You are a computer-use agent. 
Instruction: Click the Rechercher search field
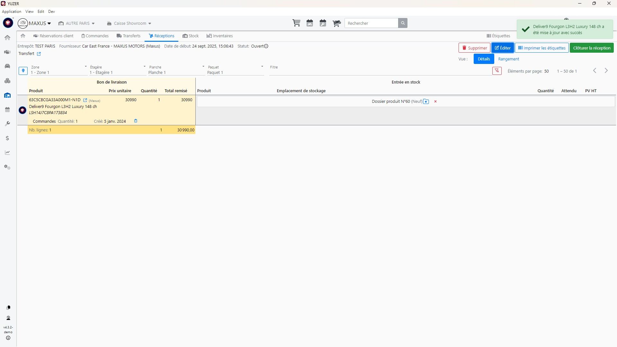(x=371, y=23)
